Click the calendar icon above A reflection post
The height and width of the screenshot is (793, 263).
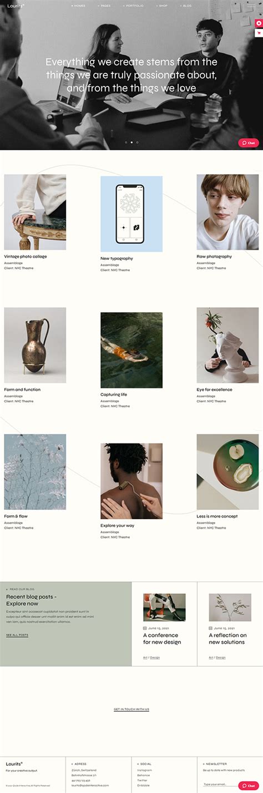pyautogui.click(x=210, y=628)
